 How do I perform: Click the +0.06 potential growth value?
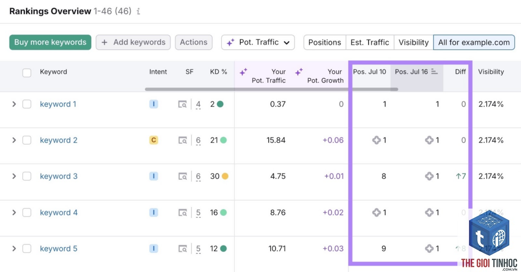(333, 140)
